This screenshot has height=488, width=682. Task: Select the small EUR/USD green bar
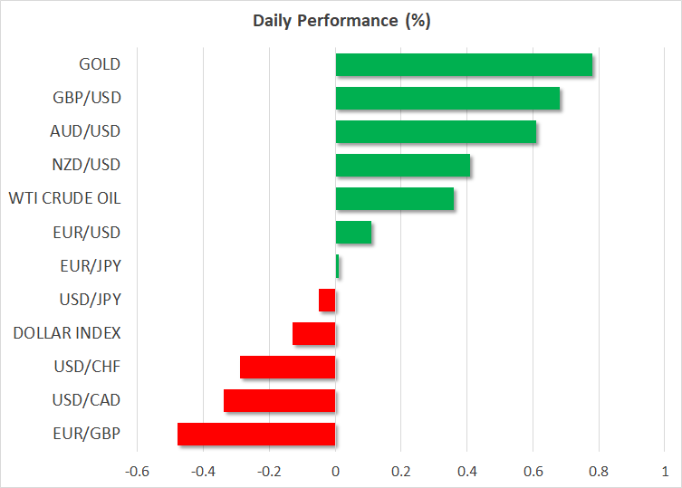(353, 233)
